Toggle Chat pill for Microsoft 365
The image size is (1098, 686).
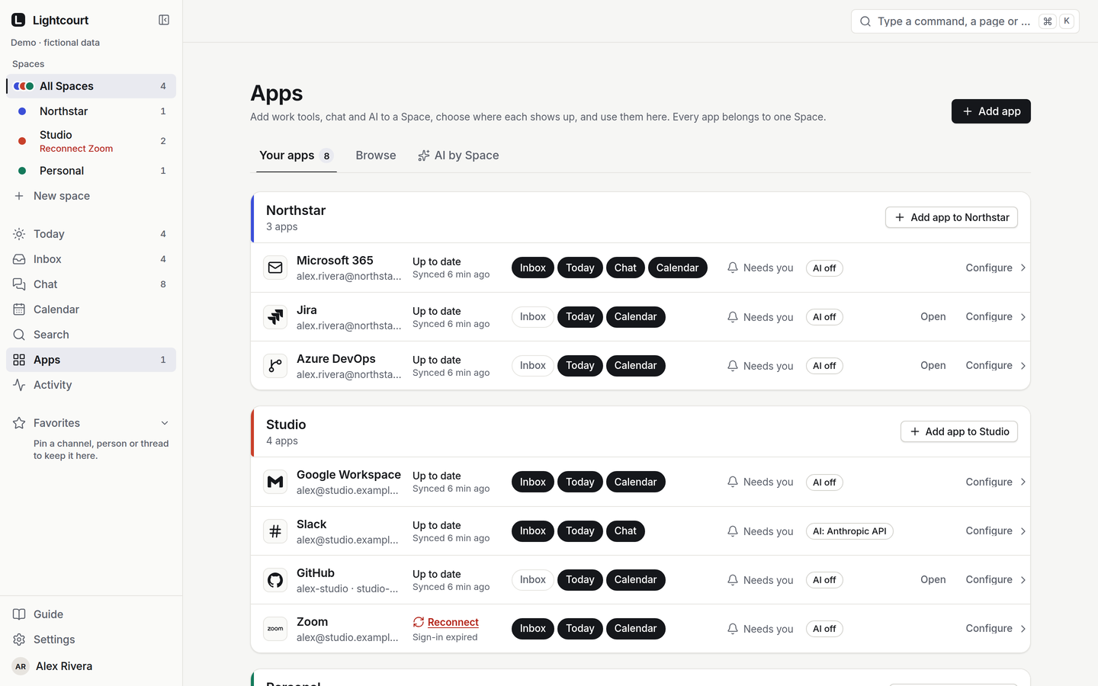pyautogui.click(x=625, y=268)
